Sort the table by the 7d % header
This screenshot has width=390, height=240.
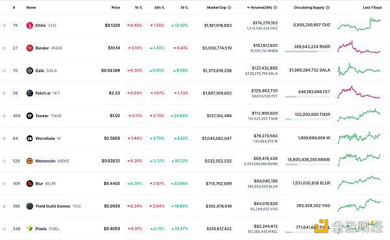point(184,8)
